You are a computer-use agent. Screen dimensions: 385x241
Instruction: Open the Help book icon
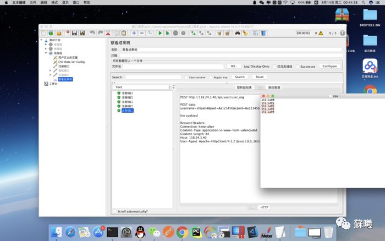pos(263,33)
